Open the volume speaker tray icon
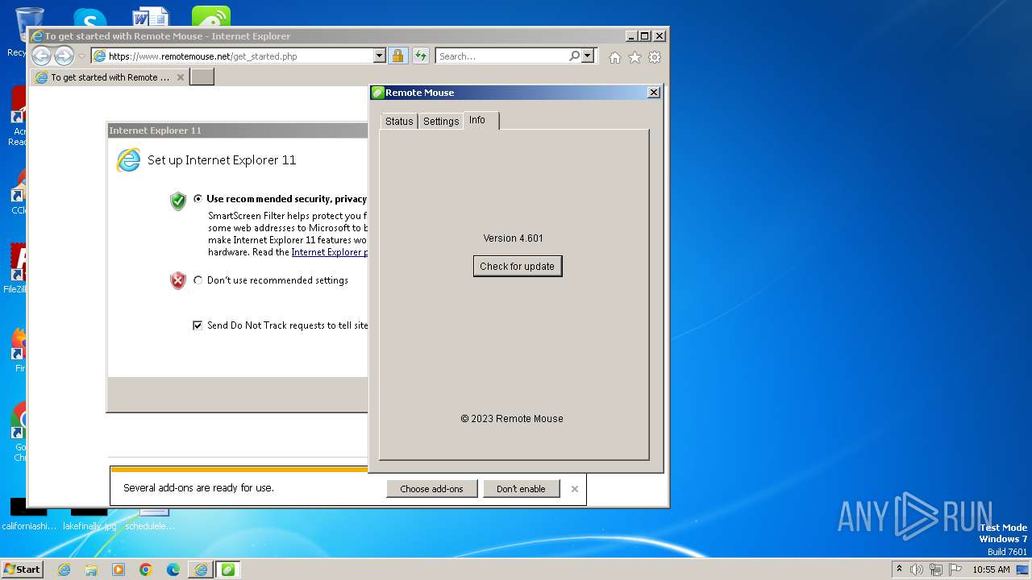This screenshot has width=1032, height=580. pyautogui.click(x=917, y=570)
